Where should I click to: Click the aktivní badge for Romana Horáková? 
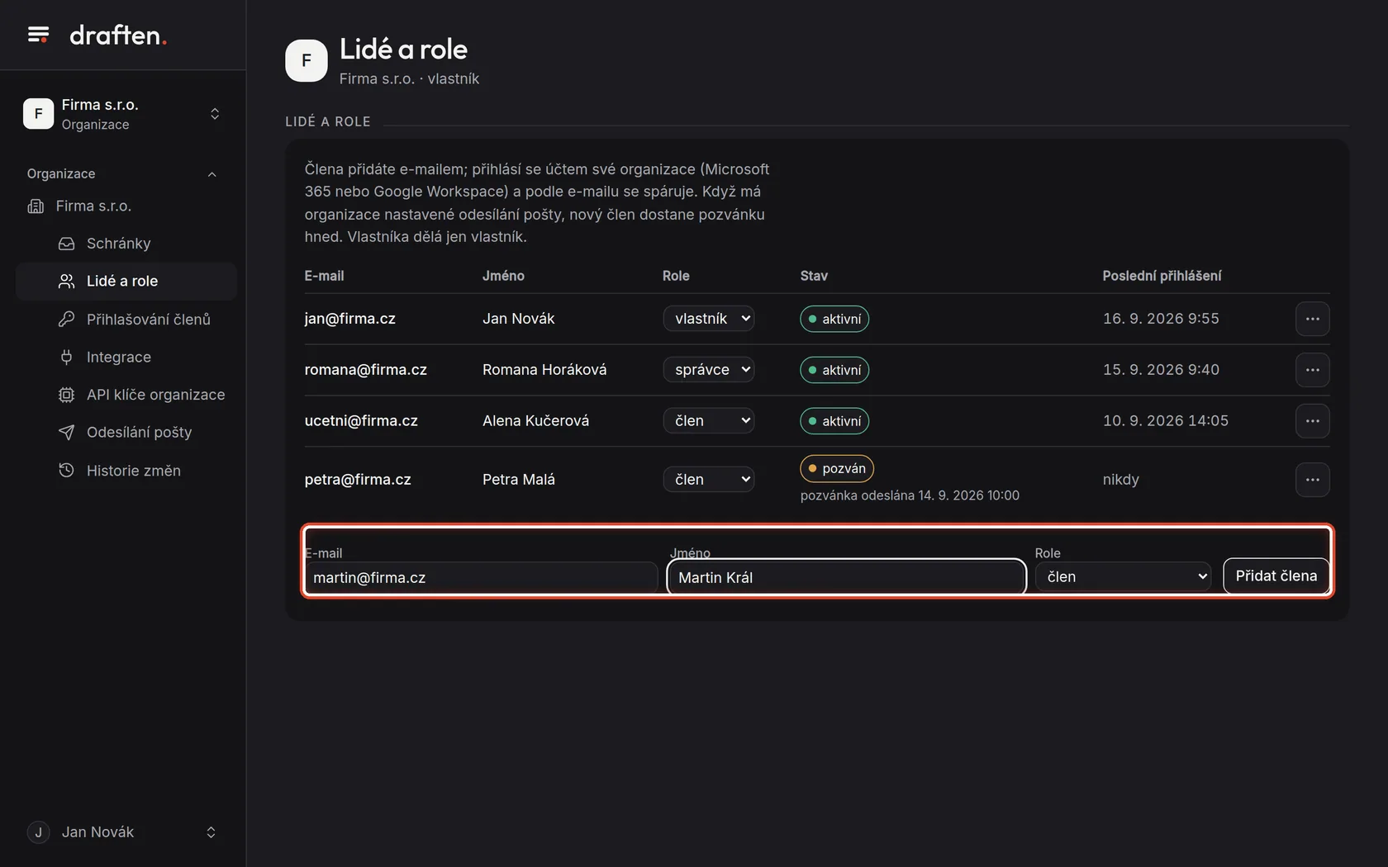(x=834, y=370)
